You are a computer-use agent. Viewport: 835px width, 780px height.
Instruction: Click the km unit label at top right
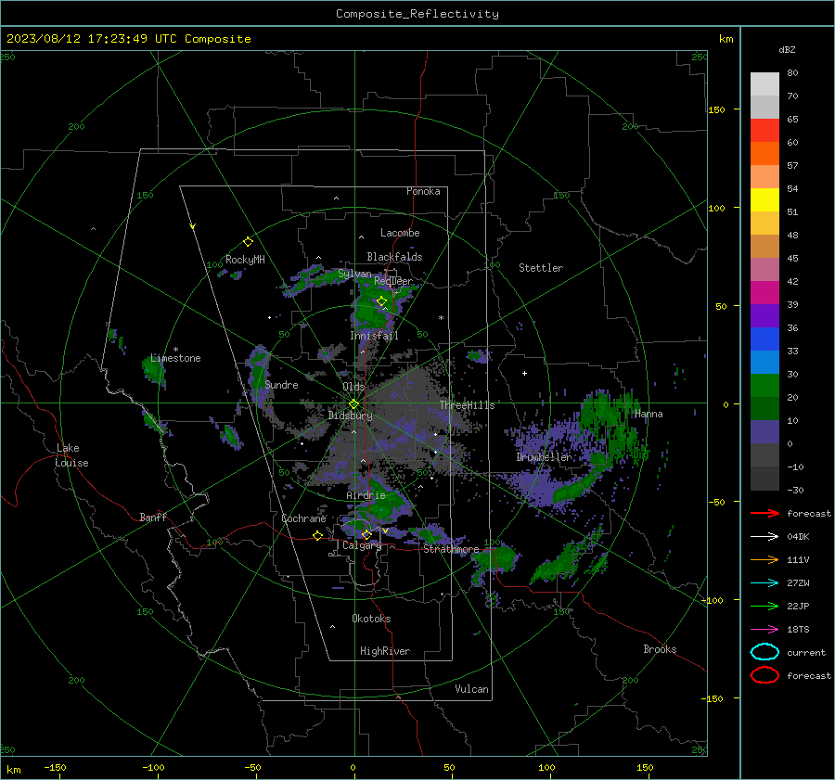pyautogui.click(x=726, y=39)
